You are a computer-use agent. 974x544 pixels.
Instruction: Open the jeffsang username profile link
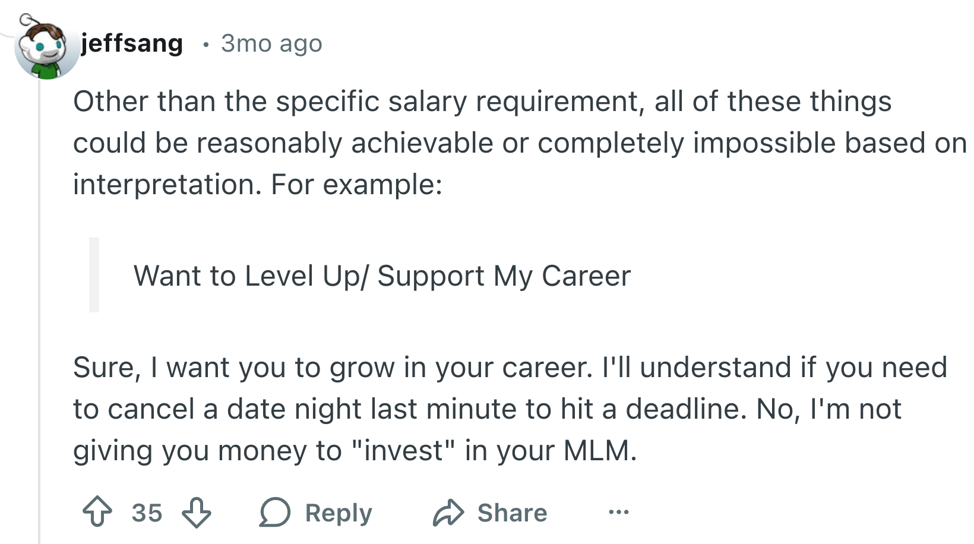(132, 43)
